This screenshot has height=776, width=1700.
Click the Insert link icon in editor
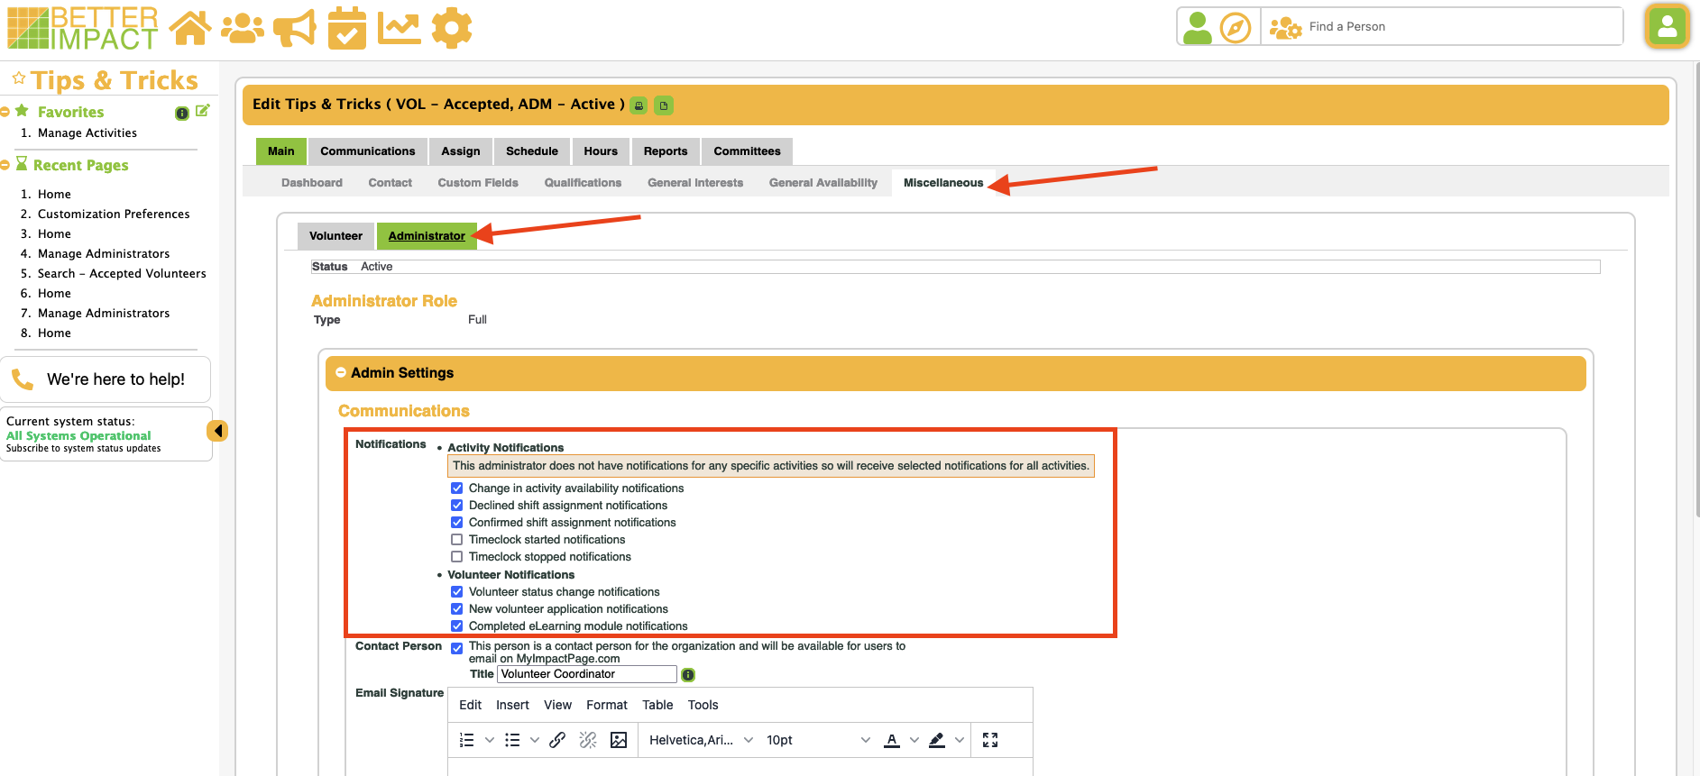[x=557, y=740]
